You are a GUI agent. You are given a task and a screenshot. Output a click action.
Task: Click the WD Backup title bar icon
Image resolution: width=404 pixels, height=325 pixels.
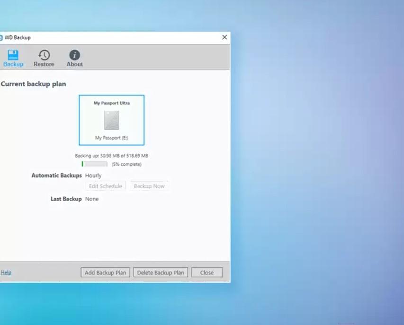pos(1,38)
